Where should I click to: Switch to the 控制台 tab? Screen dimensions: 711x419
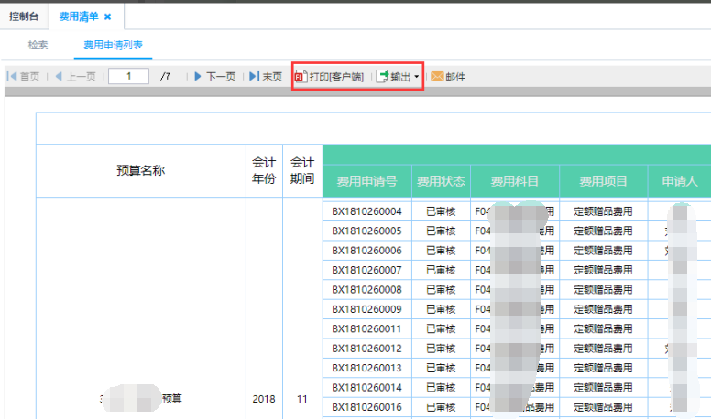[24, 17]
